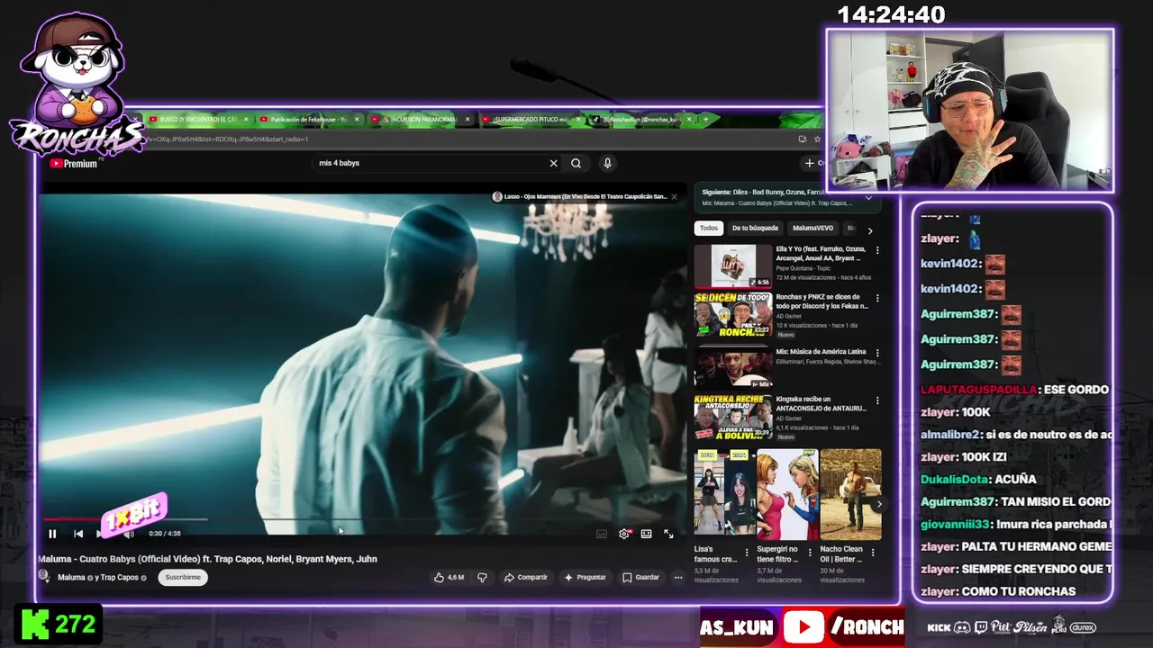The image size is (1153, 648).
Task: Click the Preguntar button
Action: coord(585,577)
